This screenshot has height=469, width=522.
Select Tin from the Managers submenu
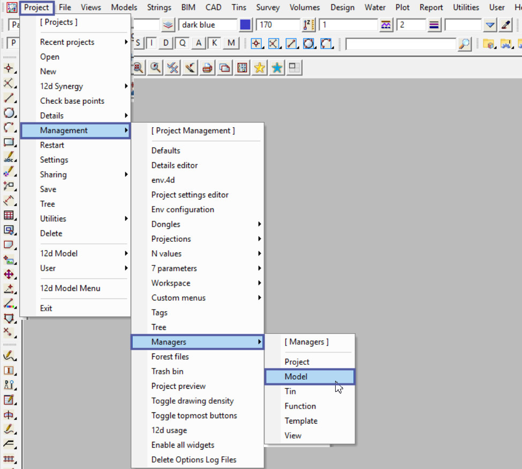[x=290, y=391]
